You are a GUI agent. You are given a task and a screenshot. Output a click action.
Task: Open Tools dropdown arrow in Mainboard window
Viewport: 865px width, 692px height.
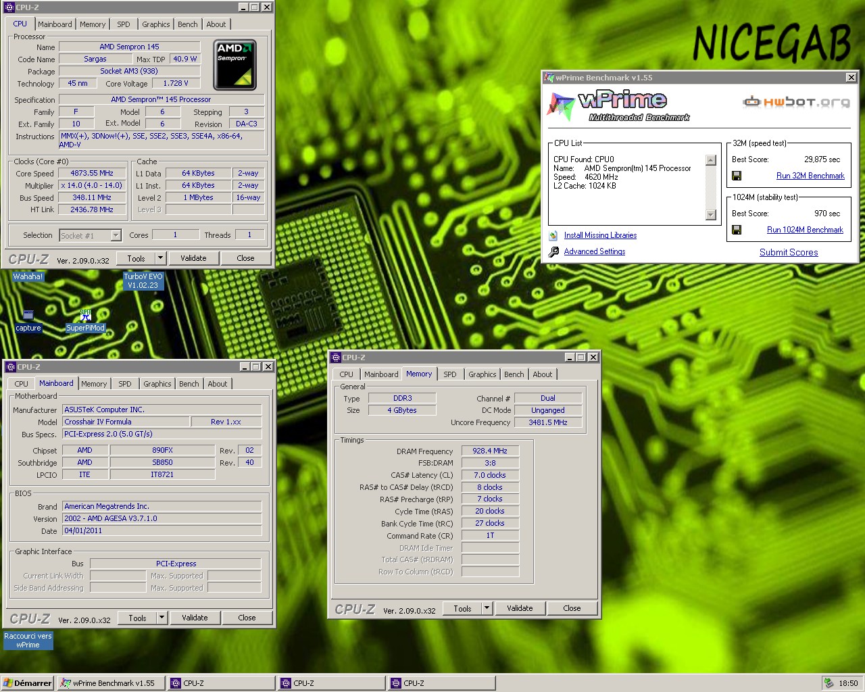162,618
